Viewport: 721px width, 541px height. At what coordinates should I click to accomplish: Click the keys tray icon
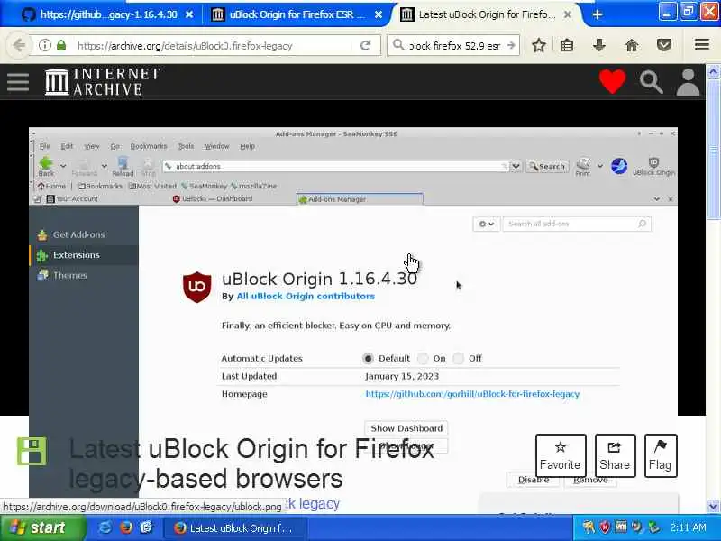589,527
